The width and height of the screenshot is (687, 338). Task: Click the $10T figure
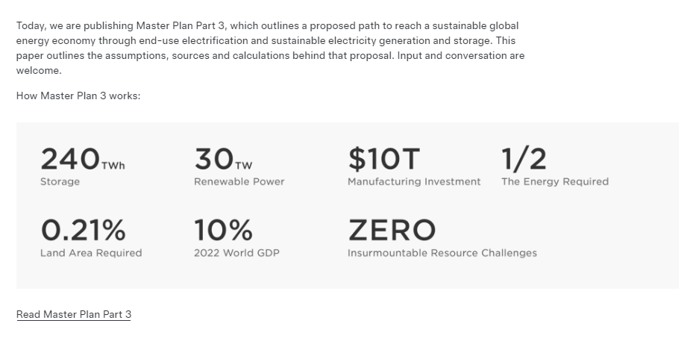[x=383, y=159]
